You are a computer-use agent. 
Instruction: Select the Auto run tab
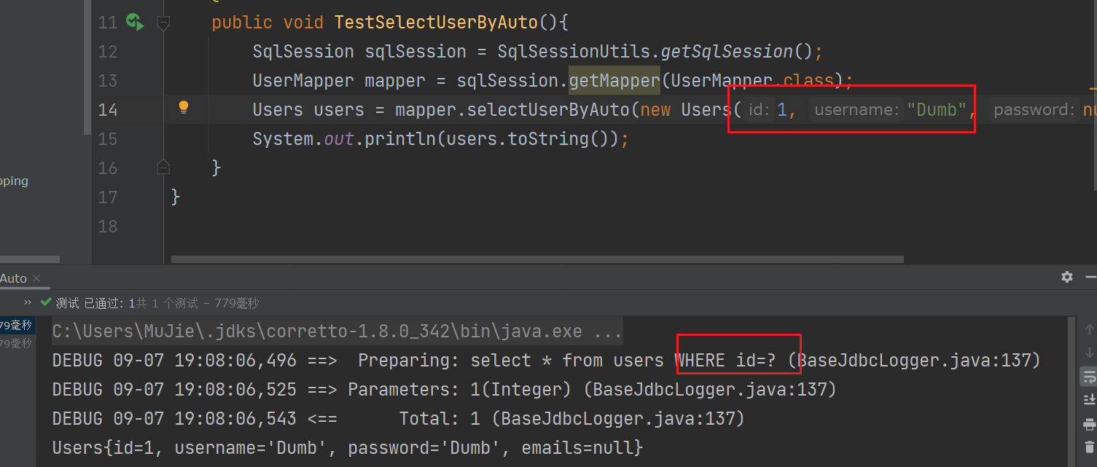pyautogui.click(x=13, y=278)
